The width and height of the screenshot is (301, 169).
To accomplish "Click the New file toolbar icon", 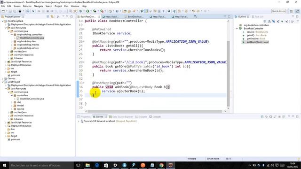I will 3,11.
